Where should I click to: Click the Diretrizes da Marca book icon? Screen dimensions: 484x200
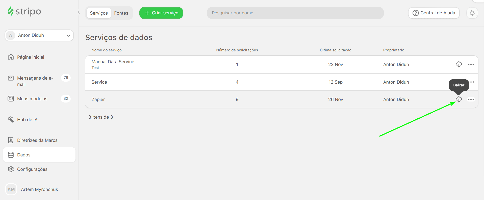tap(11, 140)
